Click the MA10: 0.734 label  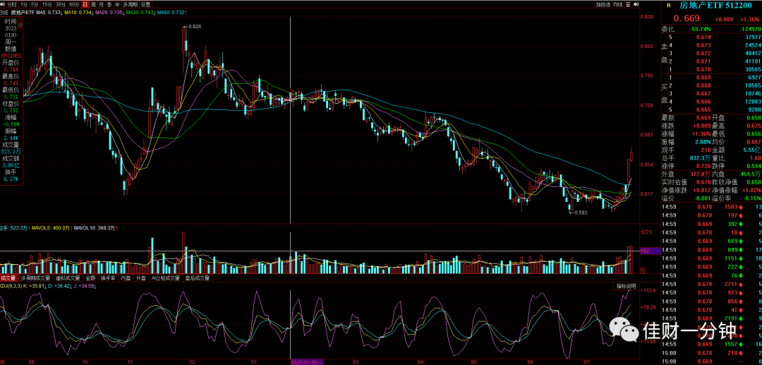pyautogui.click(x=79, y=12)
